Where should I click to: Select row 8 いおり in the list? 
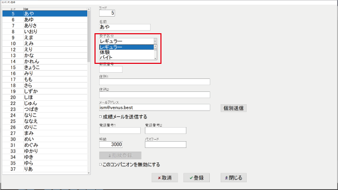pyautogui.click(x=45, y=32)
